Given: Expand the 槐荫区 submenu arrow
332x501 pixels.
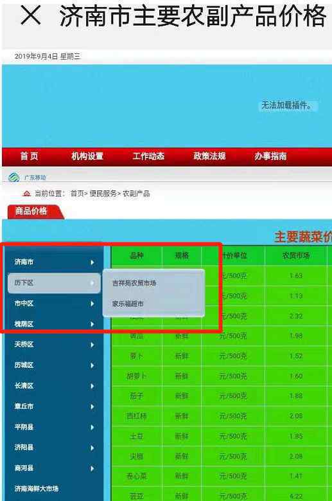Looking at the screenshot, I should 92,324.
